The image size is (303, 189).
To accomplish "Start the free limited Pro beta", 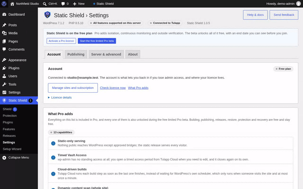I will click(97, 41).
